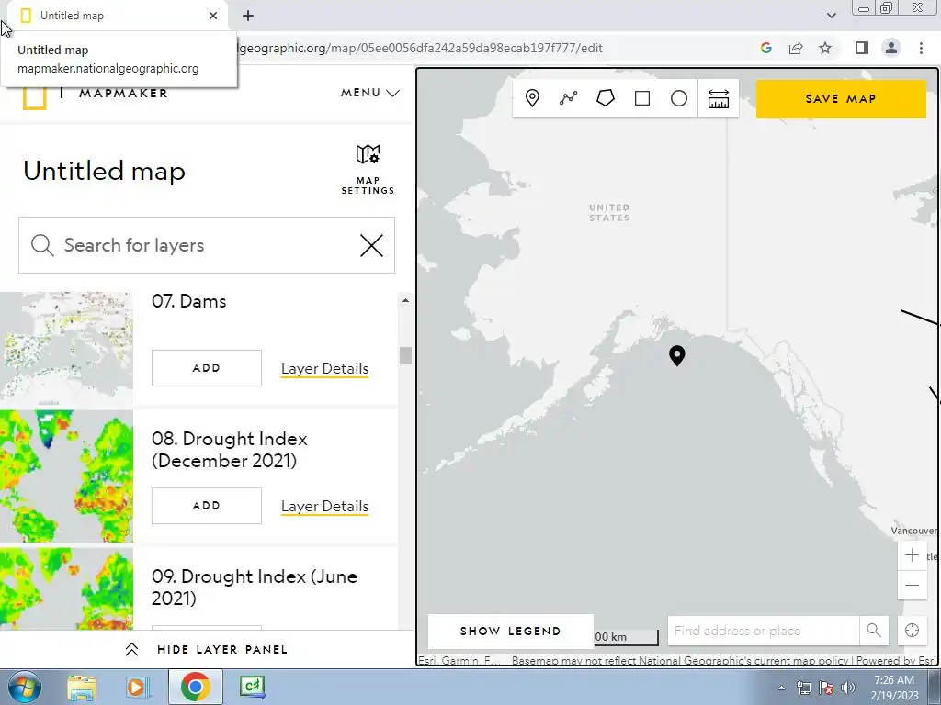Viewport: 941px width, 705px height.
Task: Click the layer list scrollbar thumb
Action: [x=405, y=355]
